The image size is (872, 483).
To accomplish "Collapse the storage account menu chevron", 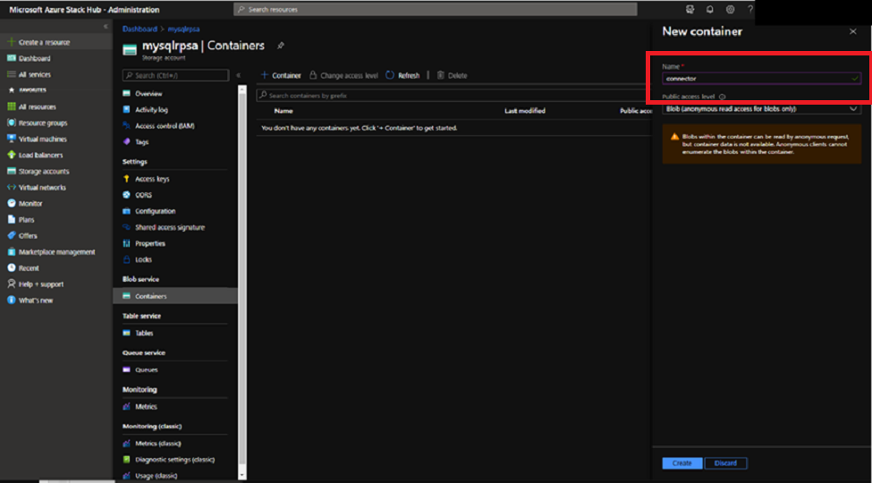I will click(238, 75).
